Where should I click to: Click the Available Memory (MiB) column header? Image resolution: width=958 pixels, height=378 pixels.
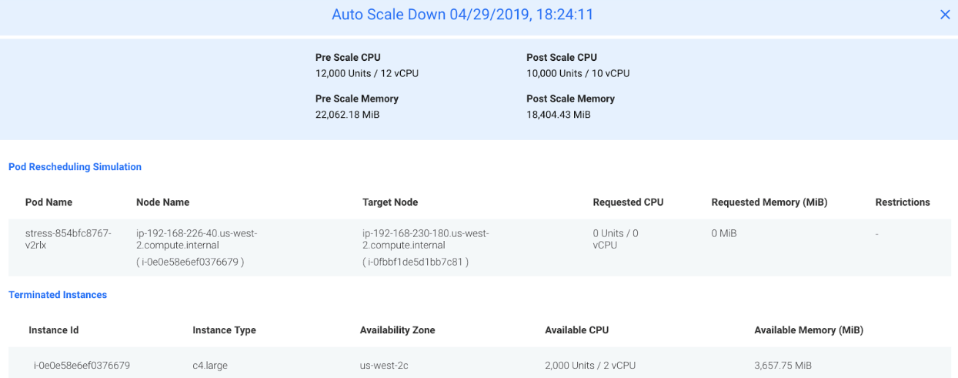pyautogui.click(x=809, y=330)
